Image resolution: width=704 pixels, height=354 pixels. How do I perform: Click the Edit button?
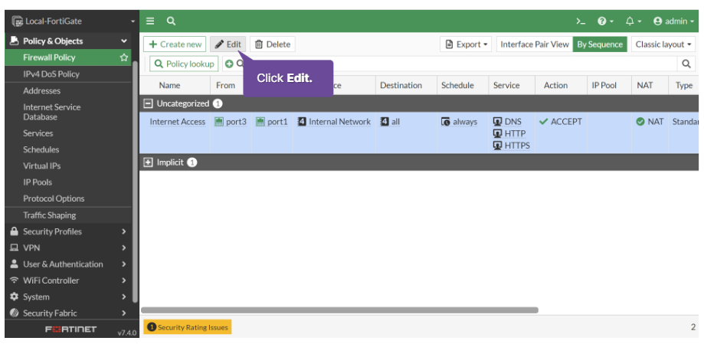(x=228, y=44)
